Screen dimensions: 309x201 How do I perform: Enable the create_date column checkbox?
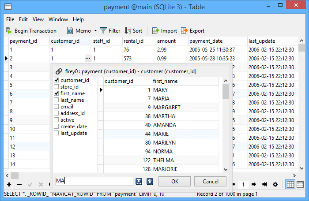57,126
